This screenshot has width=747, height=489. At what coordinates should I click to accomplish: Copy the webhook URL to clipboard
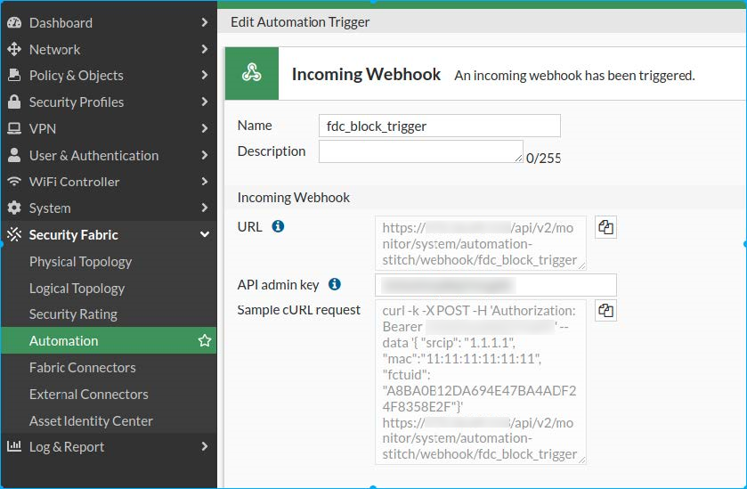coord(605,227)
